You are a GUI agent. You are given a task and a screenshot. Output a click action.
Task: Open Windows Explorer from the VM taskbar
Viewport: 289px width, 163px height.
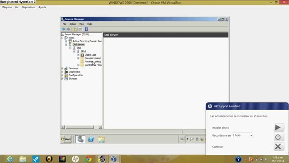(101, 139)
